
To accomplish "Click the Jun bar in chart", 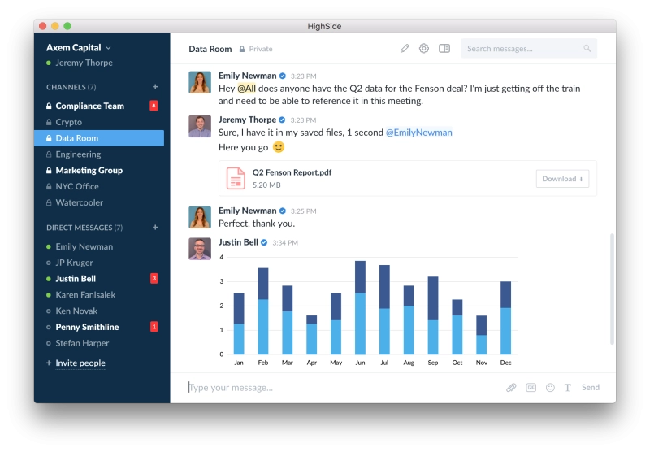I will pos(360,307).
